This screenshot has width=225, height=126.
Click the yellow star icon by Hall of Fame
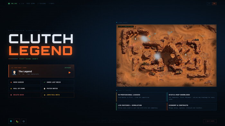coord(11,89)
